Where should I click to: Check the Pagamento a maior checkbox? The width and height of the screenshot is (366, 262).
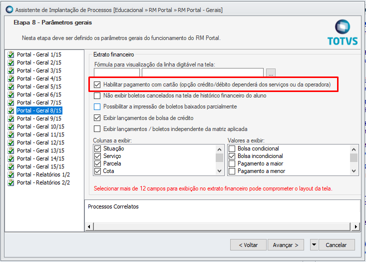(x=232, y=163)
